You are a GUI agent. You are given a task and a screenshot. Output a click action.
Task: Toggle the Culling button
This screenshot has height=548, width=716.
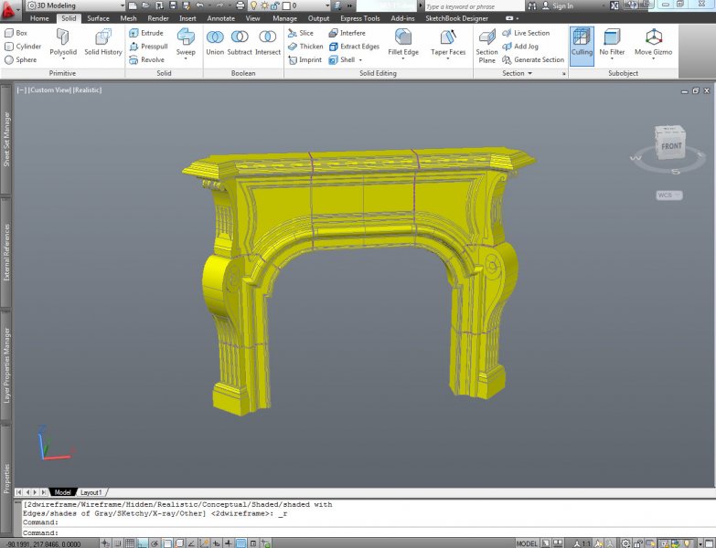click(x=582, y=43)
